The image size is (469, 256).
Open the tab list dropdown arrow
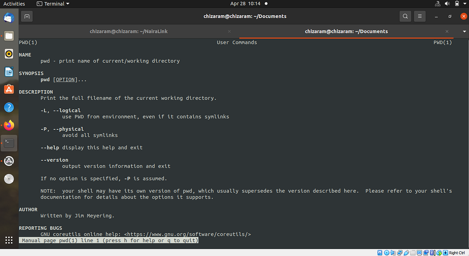[464, 31]
